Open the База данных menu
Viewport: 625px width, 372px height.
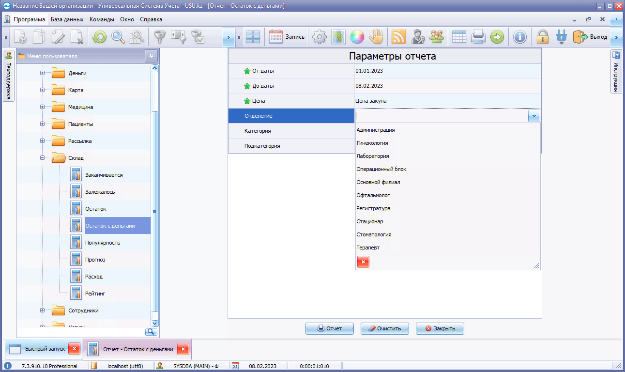click(67, 19)
